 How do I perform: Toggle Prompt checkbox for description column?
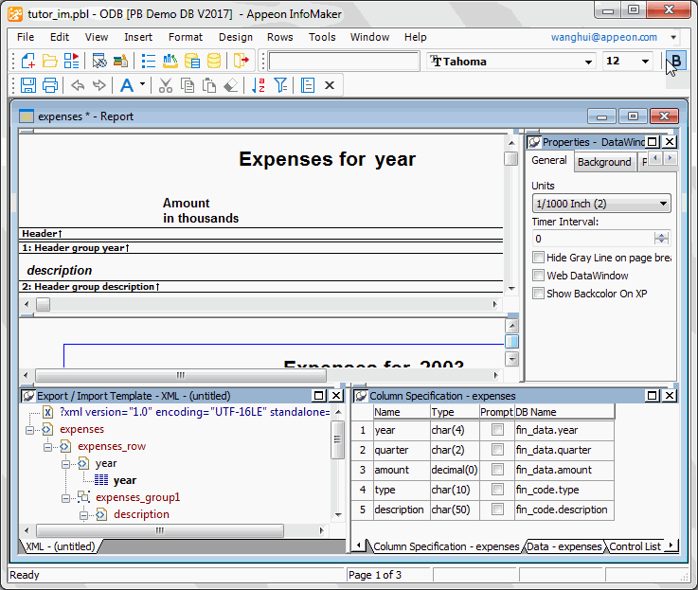click(497, 509)
